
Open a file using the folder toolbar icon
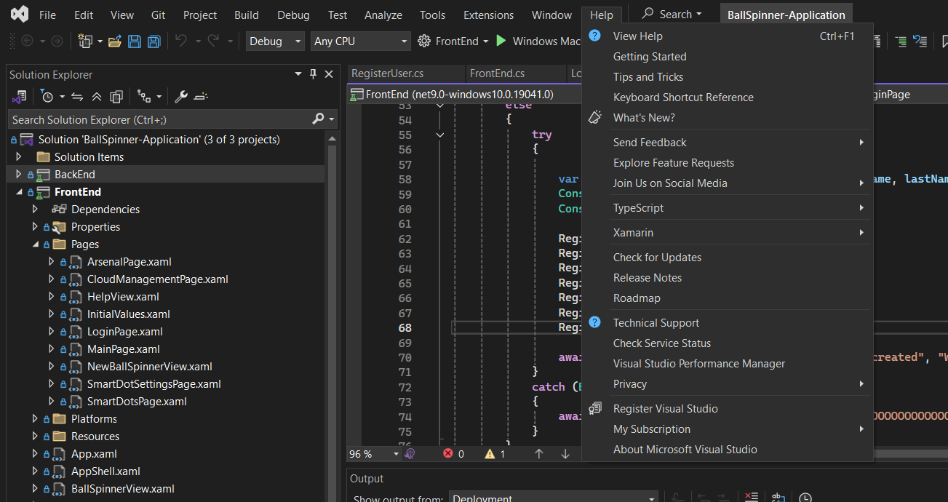tap(116, 41)
